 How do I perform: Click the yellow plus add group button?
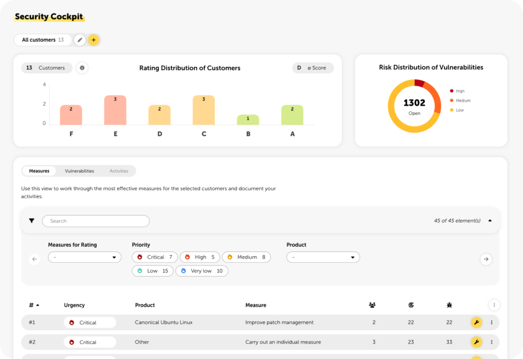[94, 40]
